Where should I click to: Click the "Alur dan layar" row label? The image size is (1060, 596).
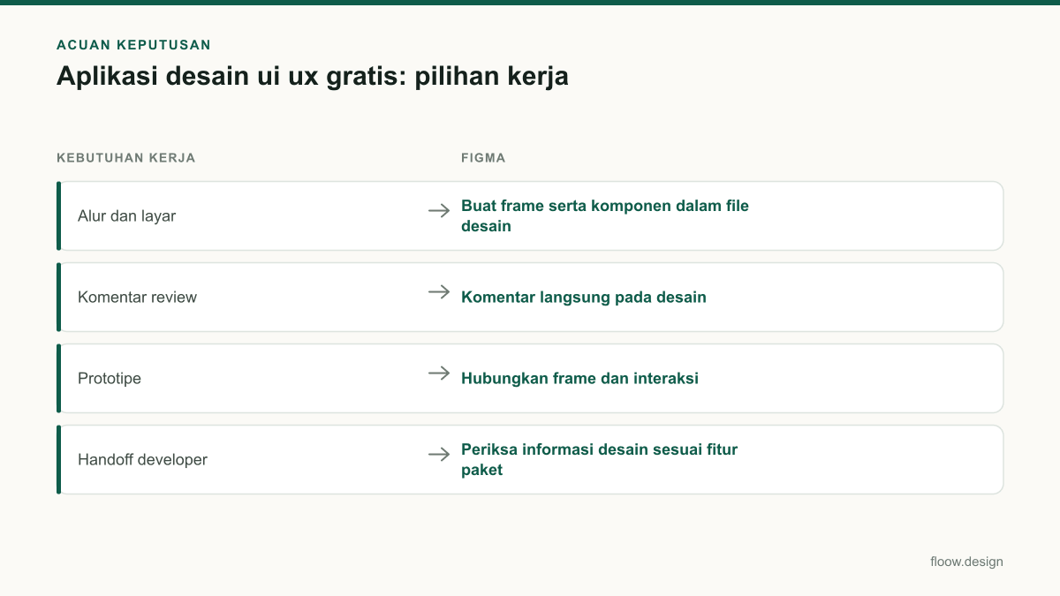pos(126,216)
